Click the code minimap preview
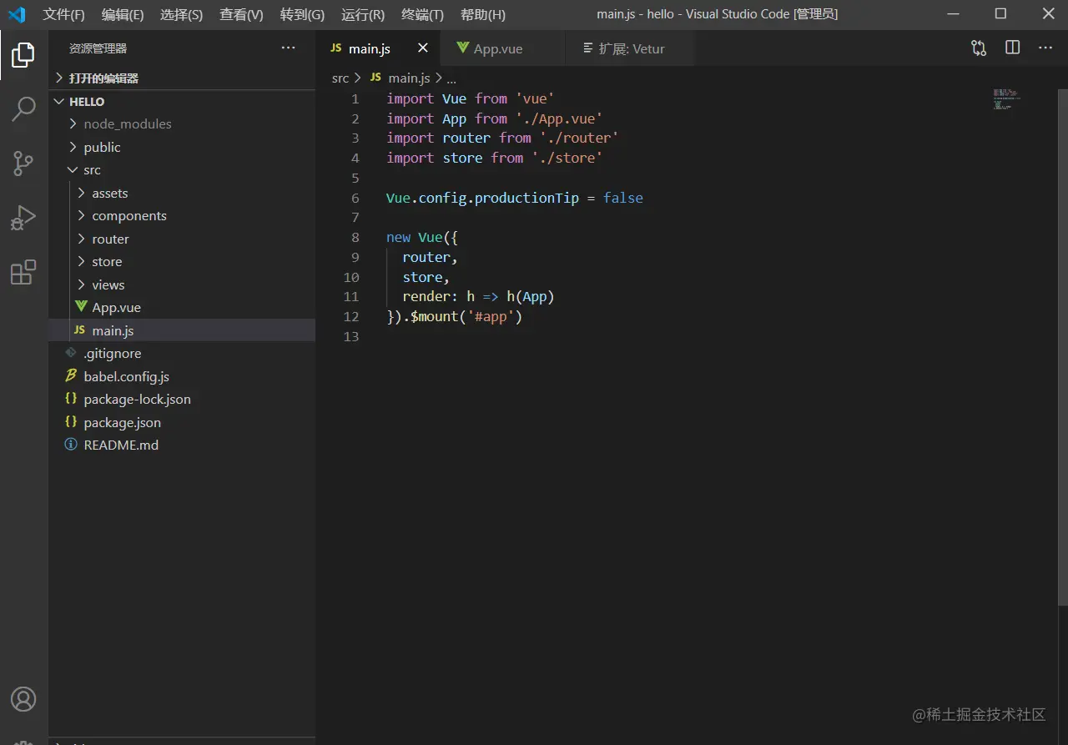This screenshot has width=1068, height=745. [1007, 99]
